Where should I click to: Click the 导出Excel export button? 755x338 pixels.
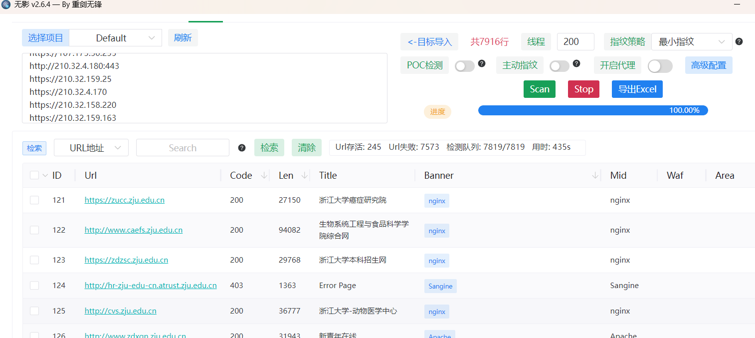pos(637,89)
